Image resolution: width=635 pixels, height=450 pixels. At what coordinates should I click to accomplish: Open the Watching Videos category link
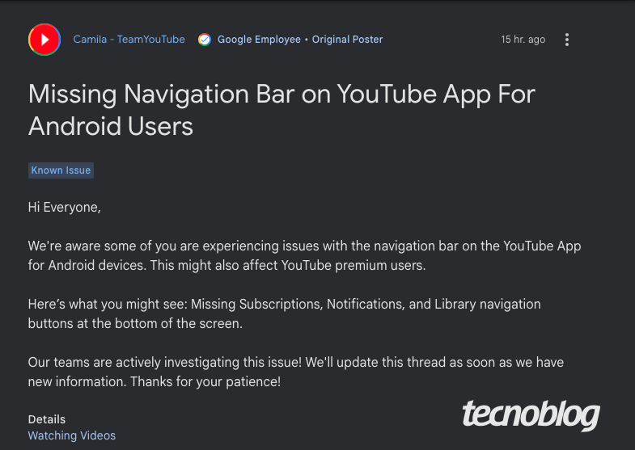tap(72, 435)
